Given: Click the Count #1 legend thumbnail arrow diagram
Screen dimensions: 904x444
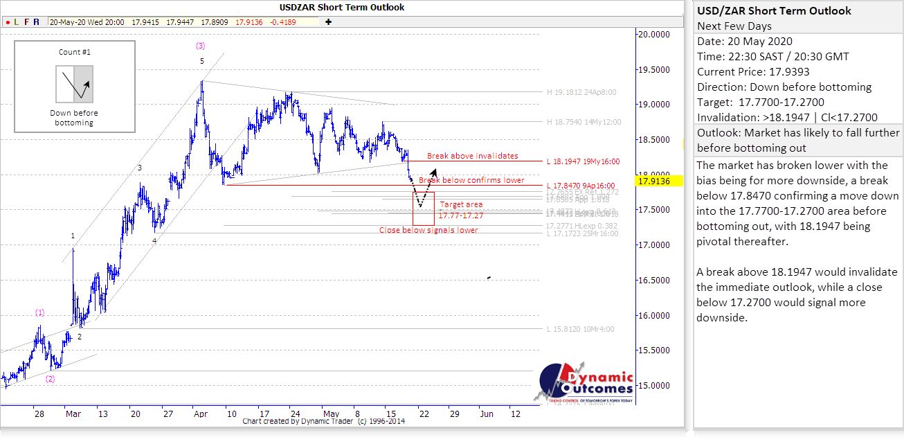Looking at the screenshot, I should 74,85.
